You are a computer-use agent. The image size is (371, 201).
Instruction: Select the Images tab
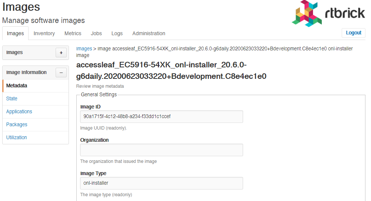coord(15,33)
